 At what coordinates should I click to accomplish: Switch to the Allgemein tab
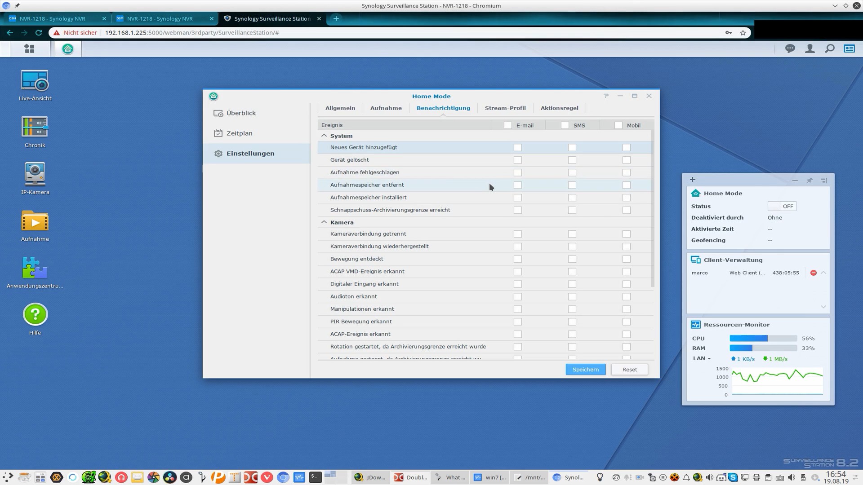point(340,108)
